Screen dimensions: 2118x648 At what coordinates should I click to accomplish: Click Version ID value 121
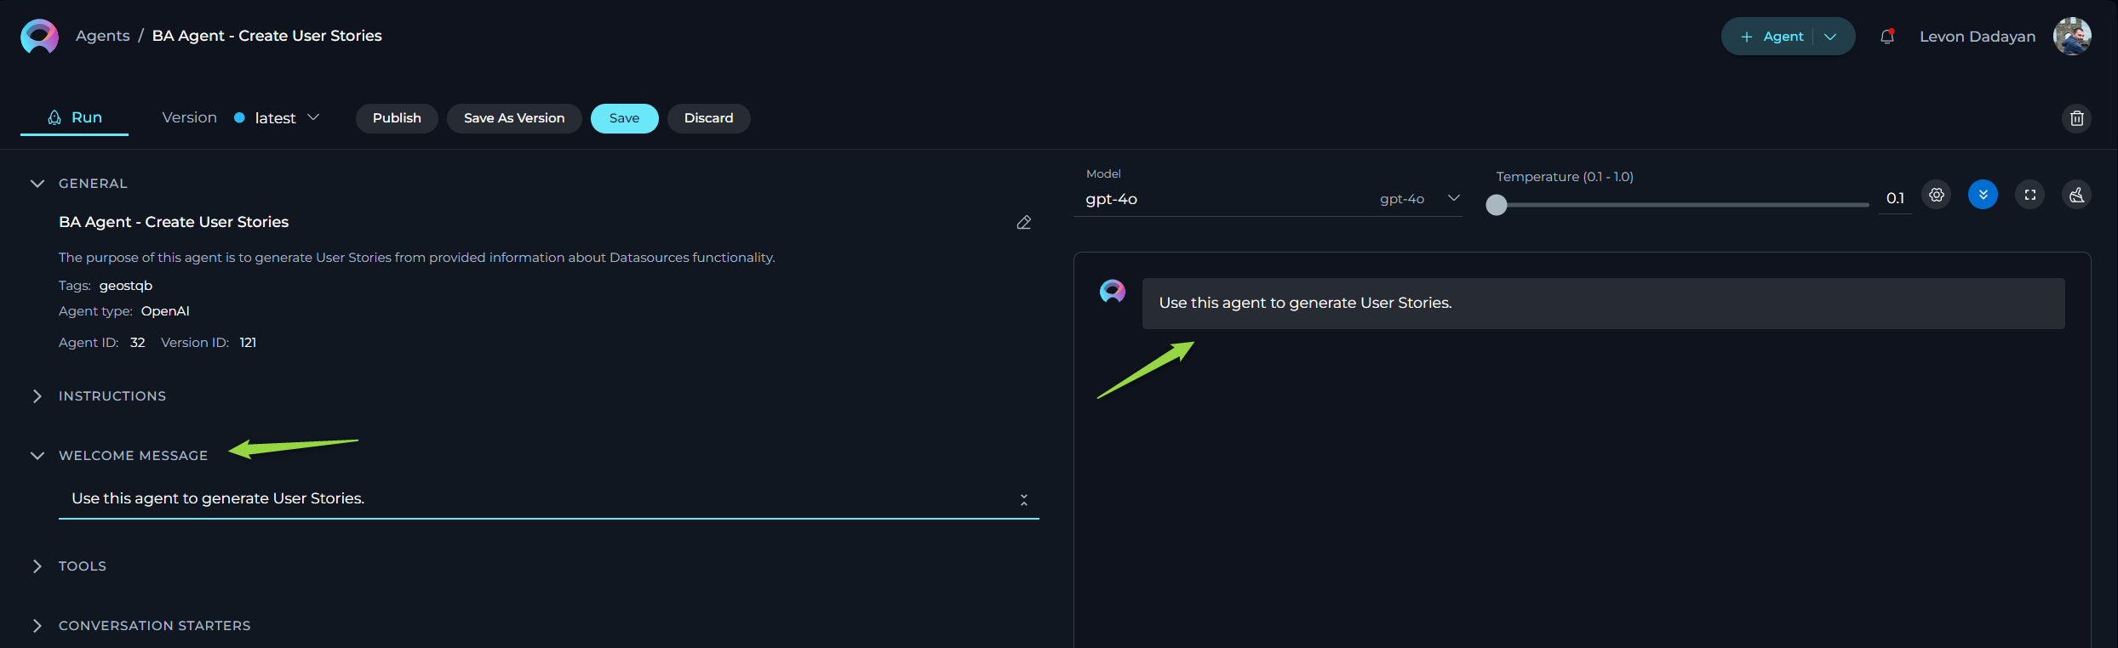point(248,343)
